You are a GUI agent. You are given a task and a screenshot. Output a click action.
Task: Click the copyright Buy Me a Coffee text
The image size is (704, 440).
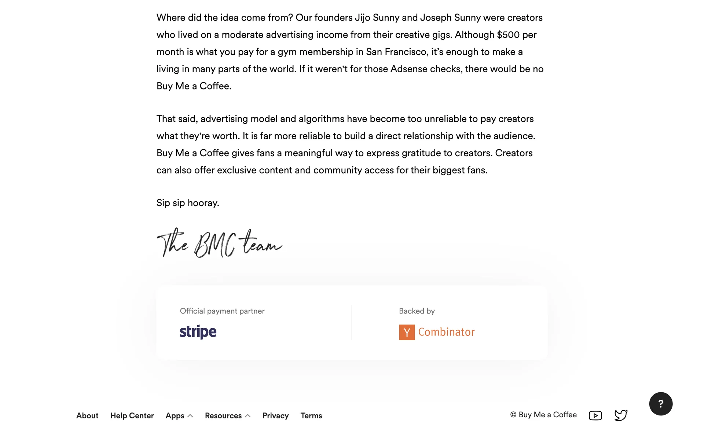pos(543,415)
